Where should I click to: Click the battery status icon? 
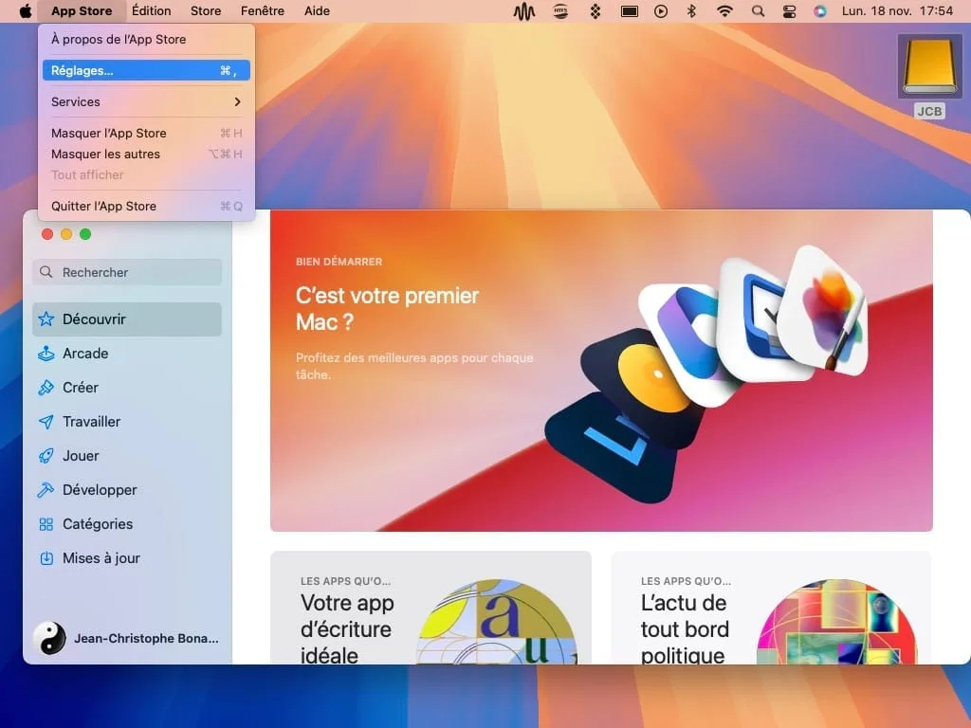click(x=630, y=11)
